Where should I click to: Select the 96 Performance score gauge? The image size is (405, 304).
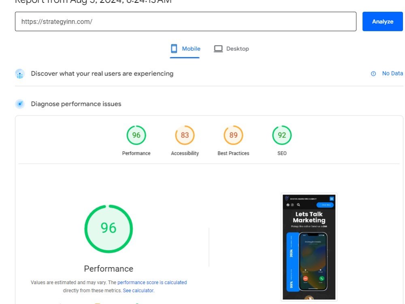136,135
